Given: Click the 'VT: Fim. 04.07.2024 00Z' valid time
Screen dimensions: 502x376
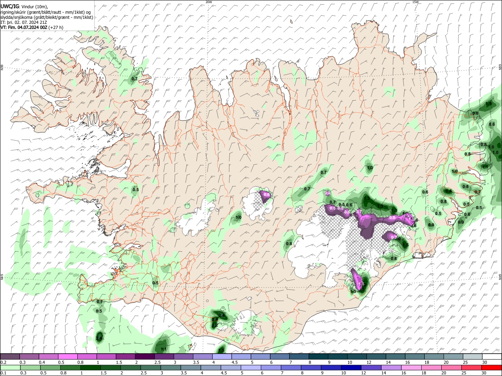Looking at the screenshot, I should click(24, 28).
